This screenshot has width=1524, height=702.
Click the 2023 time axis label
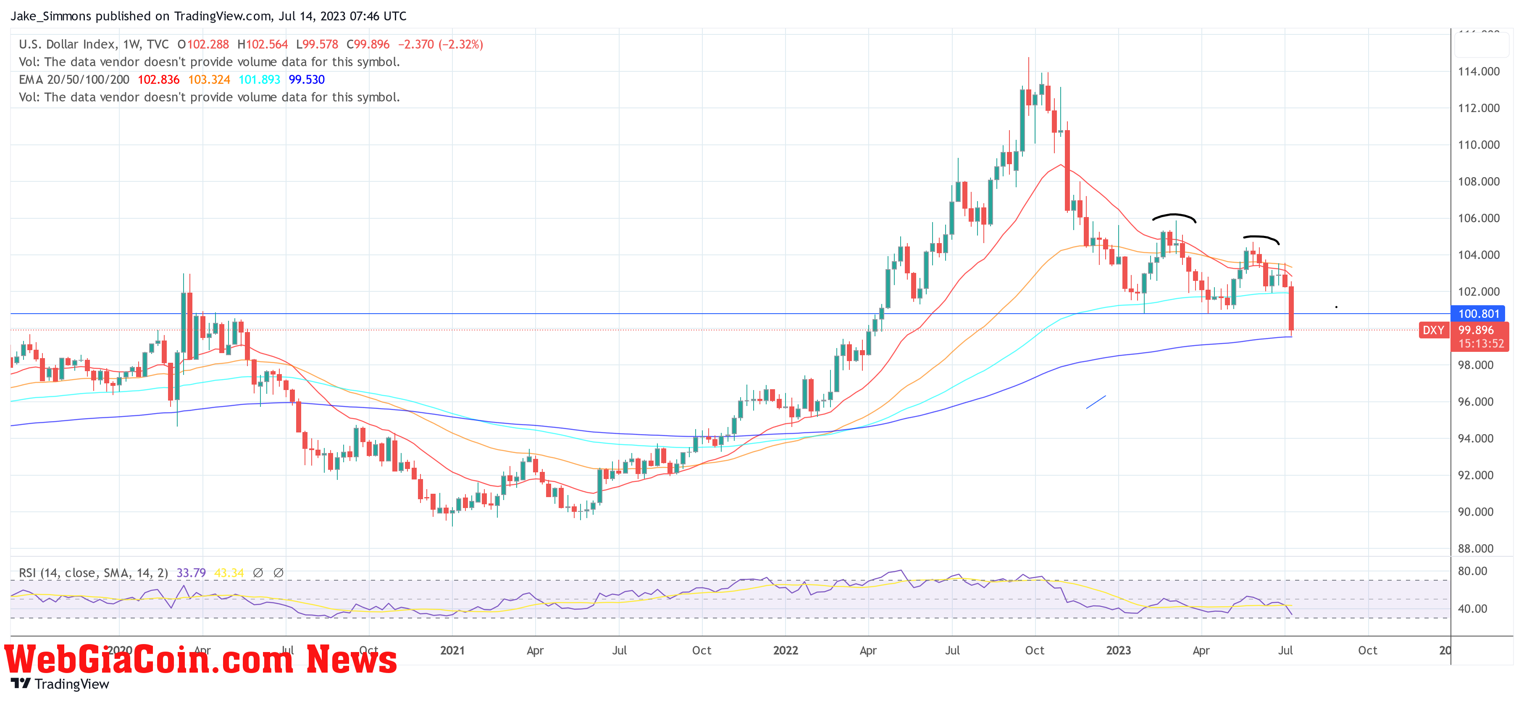click(1119, 650)
